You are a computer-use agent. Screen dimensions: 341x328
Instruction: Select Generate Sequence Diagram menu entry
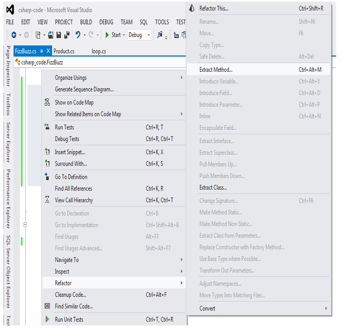[114, 89]
